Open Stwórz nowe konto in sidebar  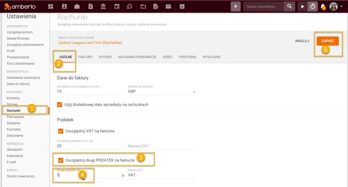21,176
